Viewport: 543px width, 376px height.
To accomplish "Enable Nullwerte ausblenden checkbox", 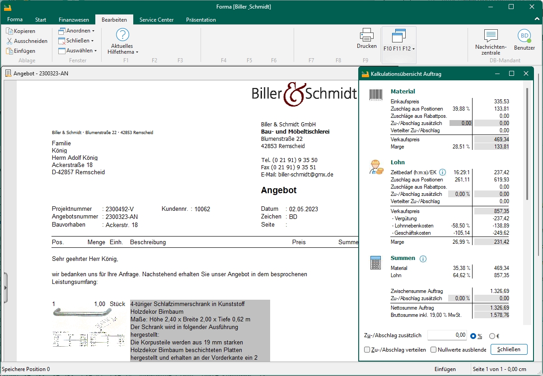I will pyautogui.click(x=434, y=350).
